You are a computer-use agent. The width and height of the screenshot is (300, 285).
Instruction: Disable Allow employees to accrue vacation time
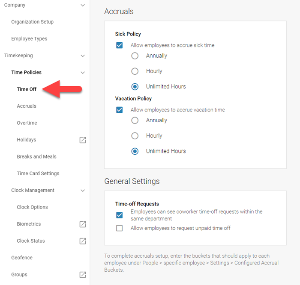click(120, 110)
